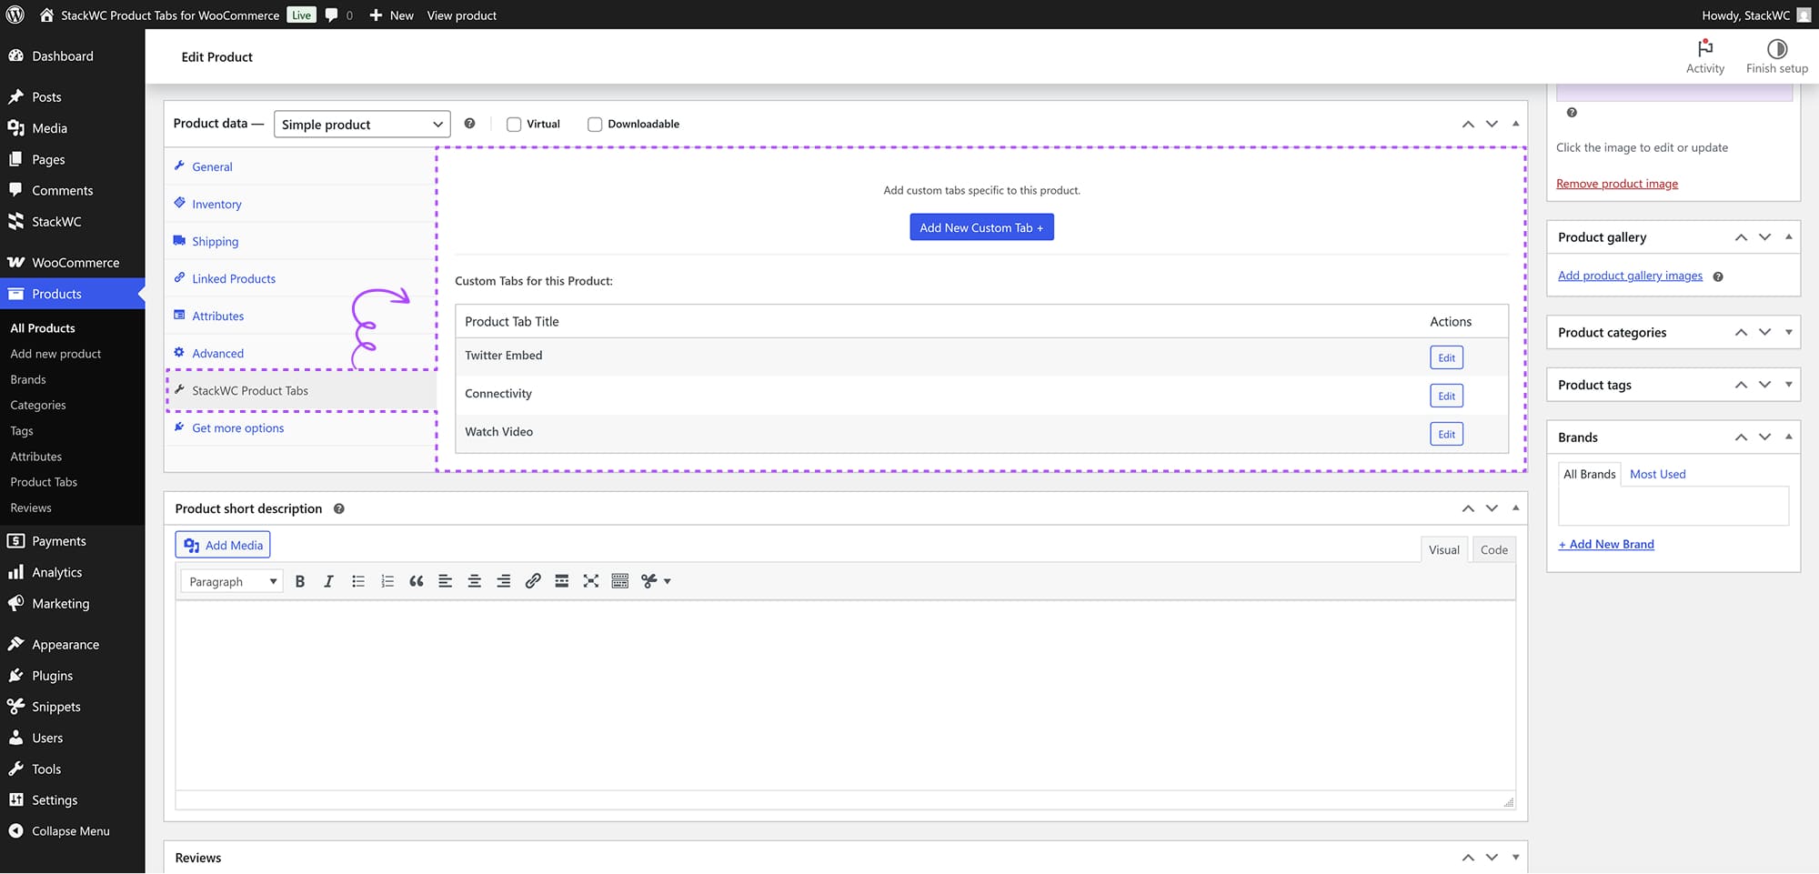Apply italic formatting in editor toolbar
This screenshot has width=1819, height=874.
(x=328, y=581)
